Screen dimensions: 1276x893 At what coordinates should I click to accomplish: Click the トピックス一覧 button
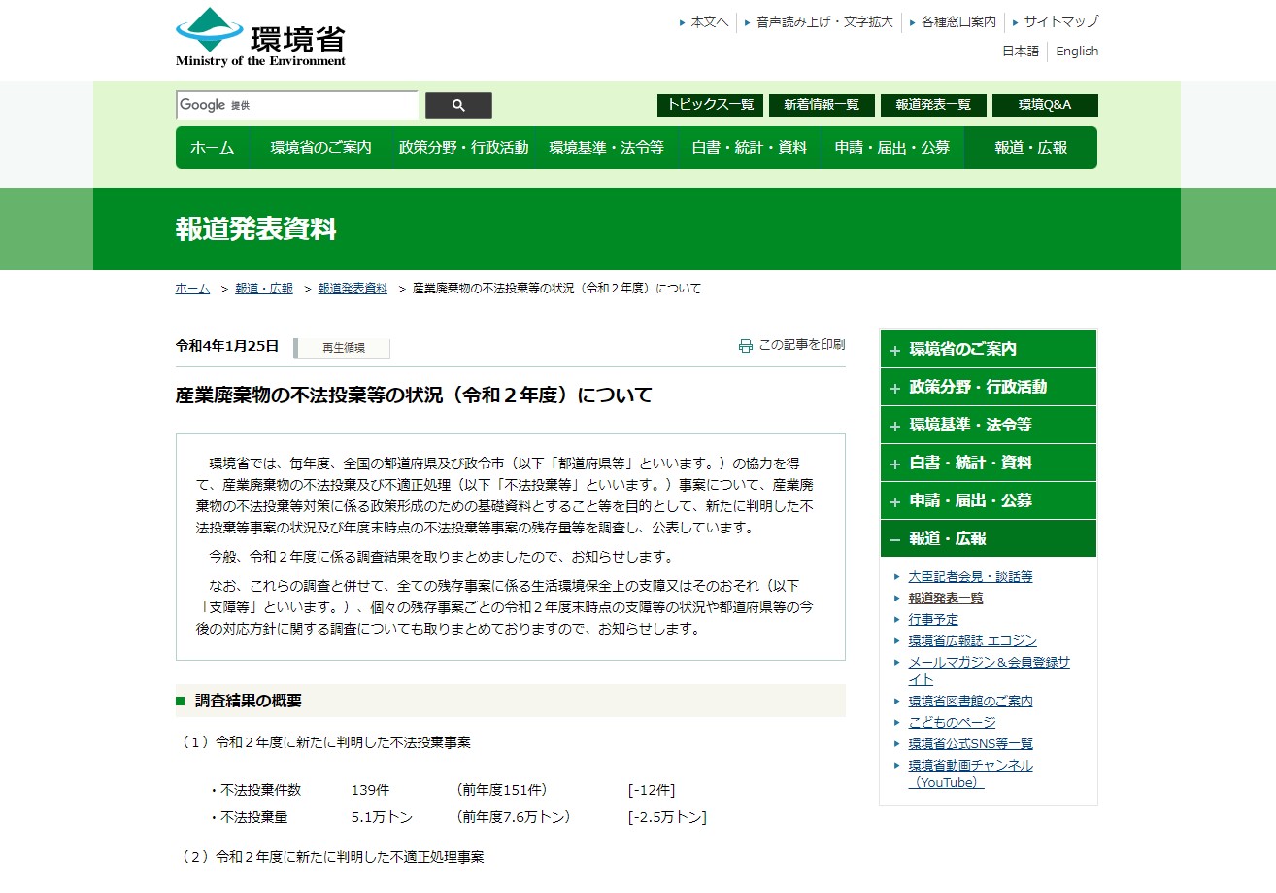point(710,105)
